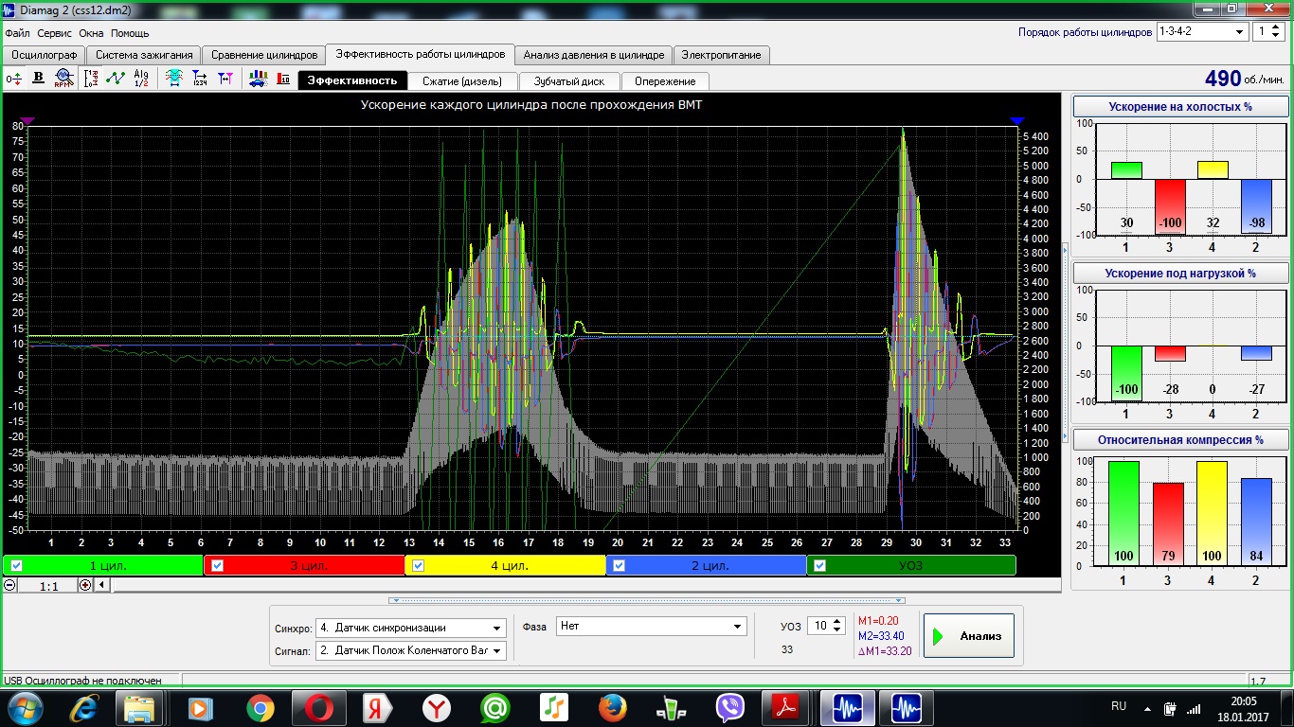Switch to Анализ давления в цилиндре tab
Image resolution: width=1294 pixels, height=727 pixels.
point(594,55)
